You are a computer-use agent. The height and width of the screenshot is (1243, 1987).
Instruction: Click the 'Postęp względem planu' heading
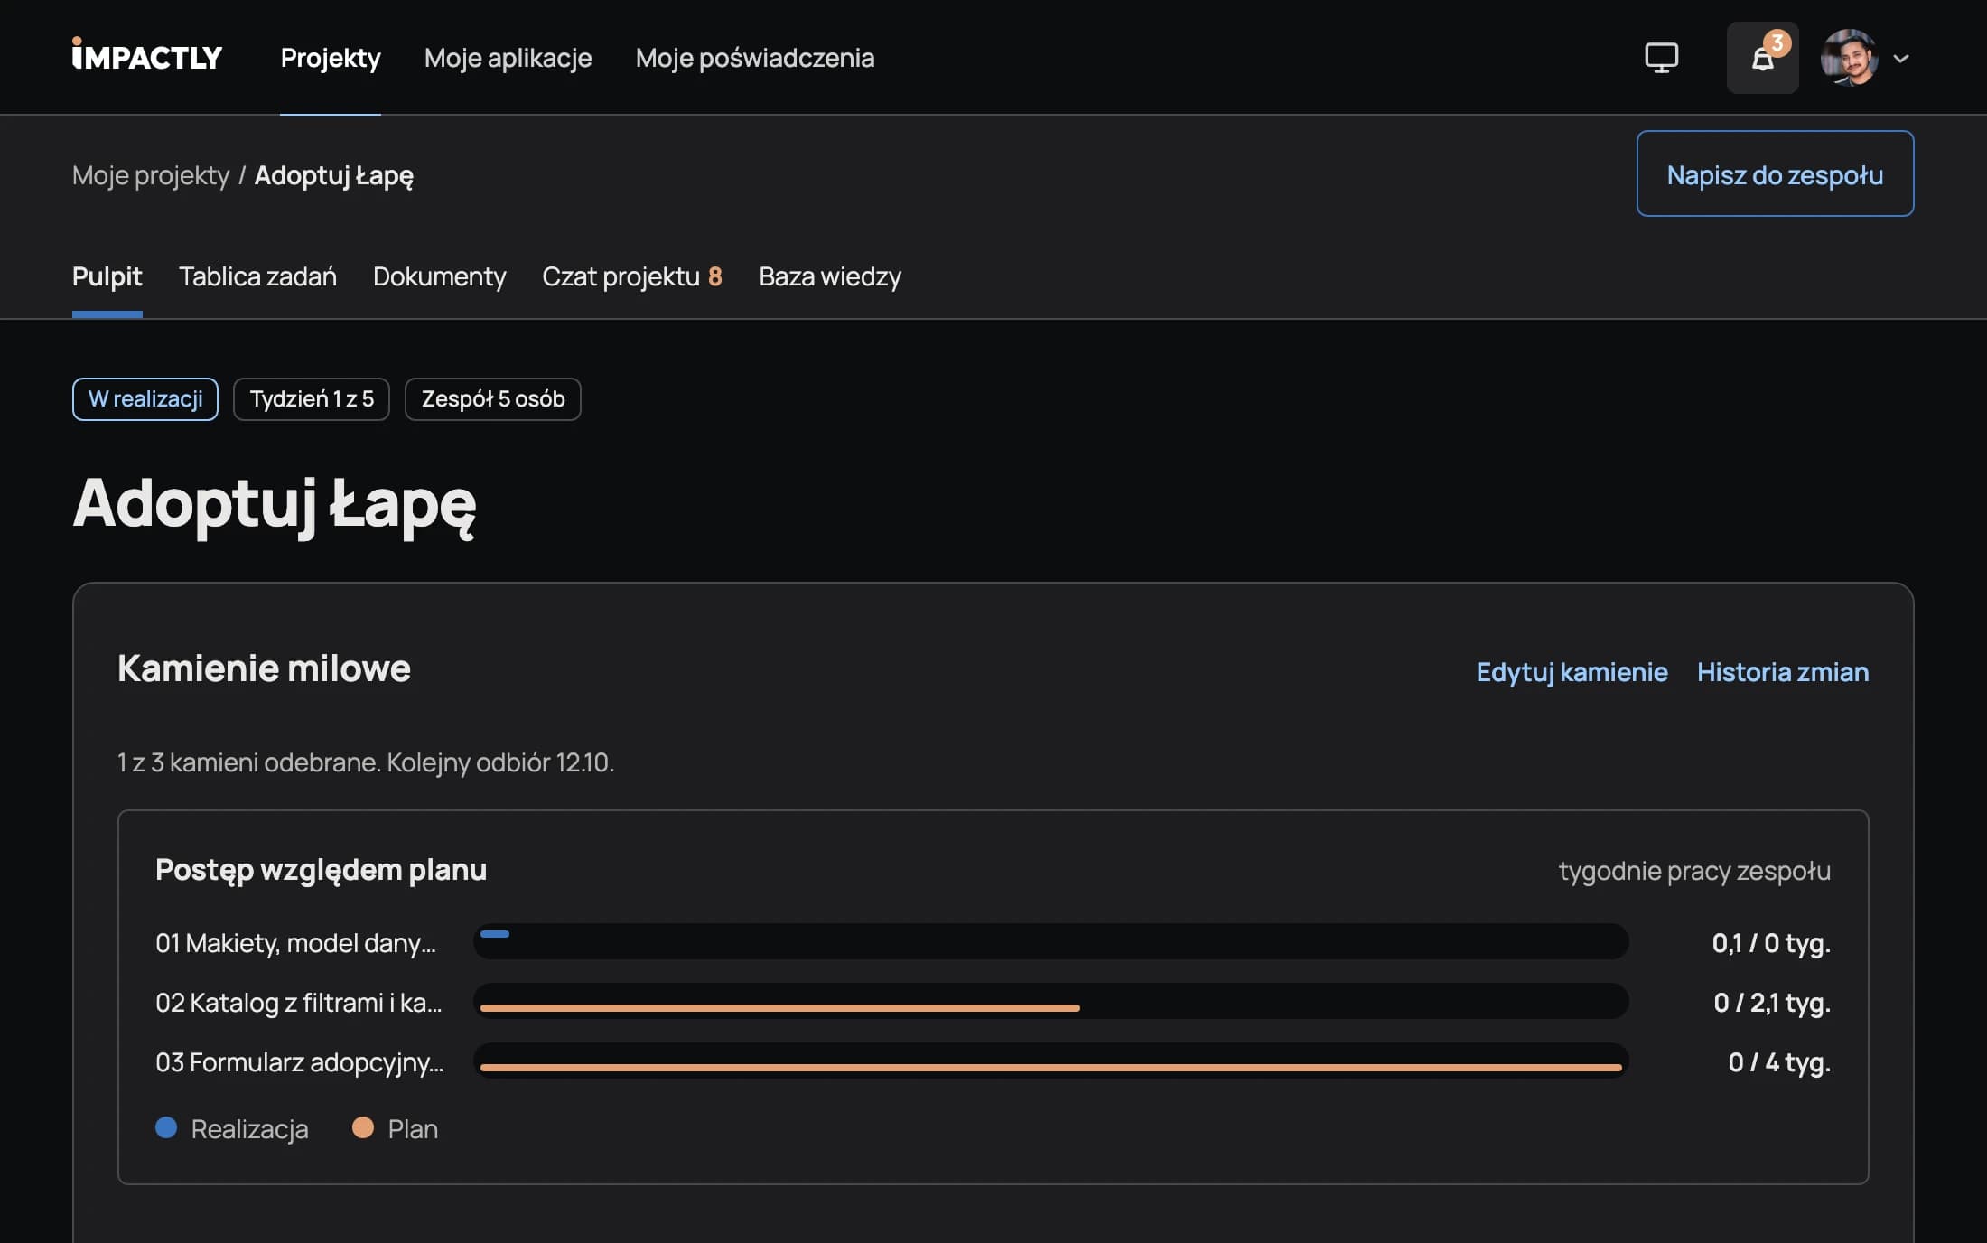click(321, 870)
